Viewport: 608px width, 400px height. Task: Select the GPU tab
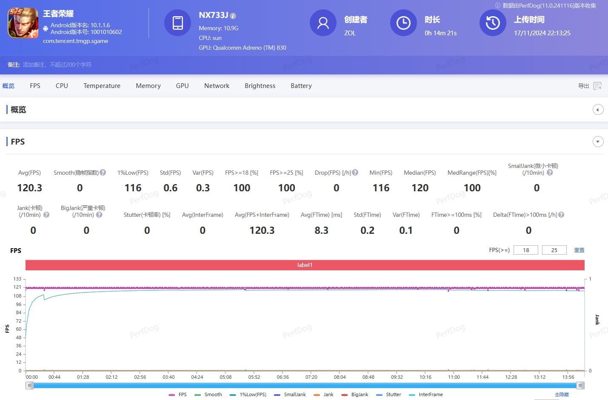[x=183, y=86]
